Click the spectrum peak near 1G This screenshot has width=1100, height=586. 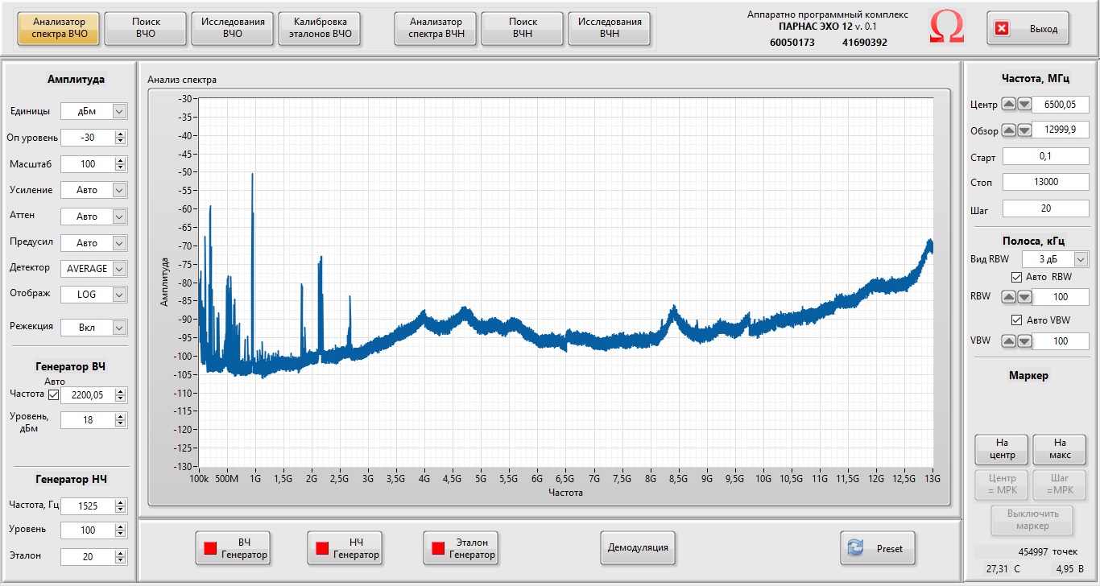pos(253,175)
